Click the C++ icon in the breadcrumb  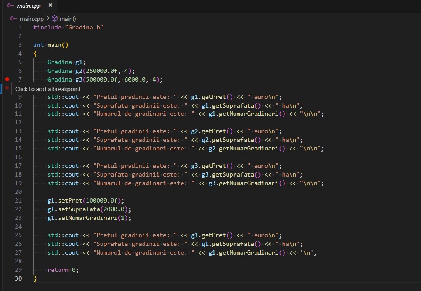[13, 19]
